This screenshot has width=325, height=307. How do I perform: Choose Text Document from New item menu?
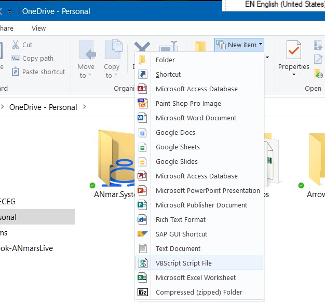(178, 249)
